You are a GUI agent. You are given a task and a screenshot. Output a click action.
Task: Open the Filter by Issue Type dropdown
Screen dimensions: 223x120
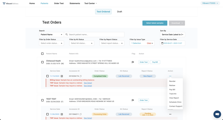[x=142, y=43]
